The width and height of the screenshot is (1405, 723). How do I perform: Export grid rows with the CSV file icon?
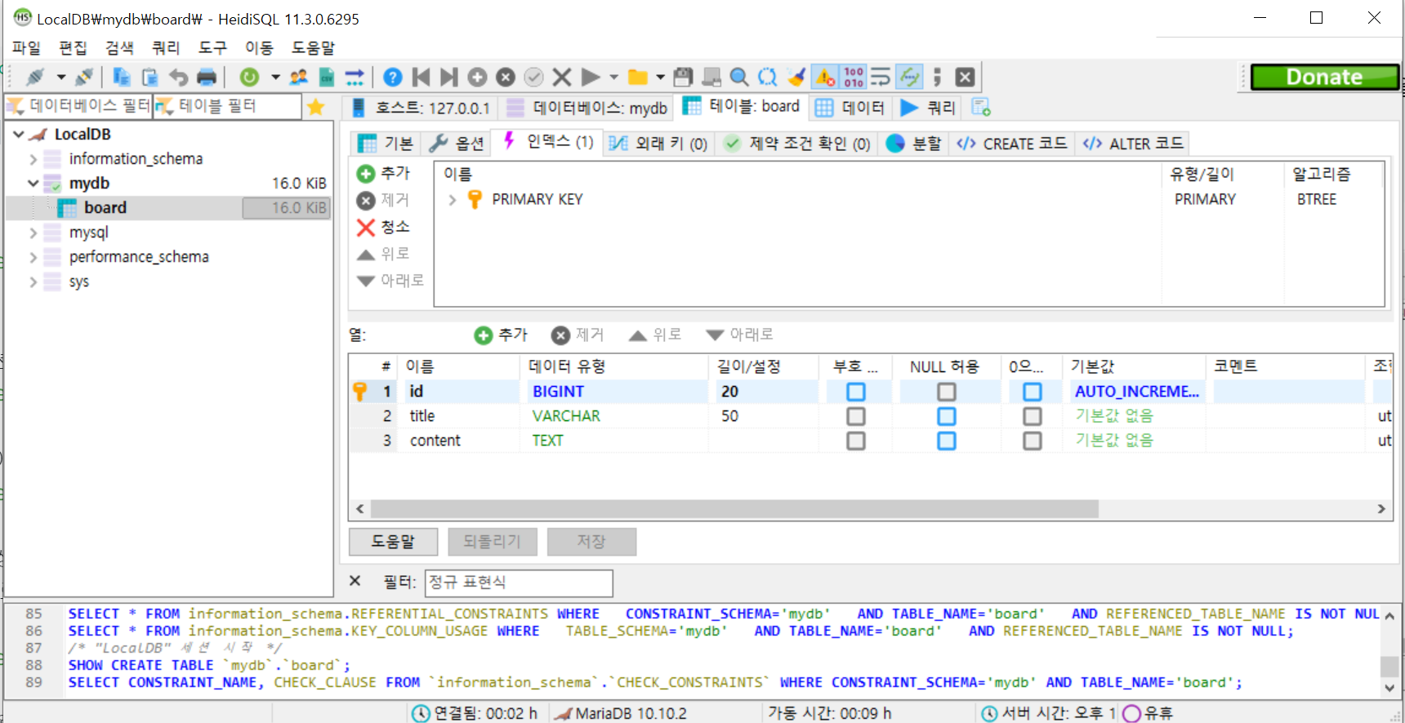pos(327,77)
